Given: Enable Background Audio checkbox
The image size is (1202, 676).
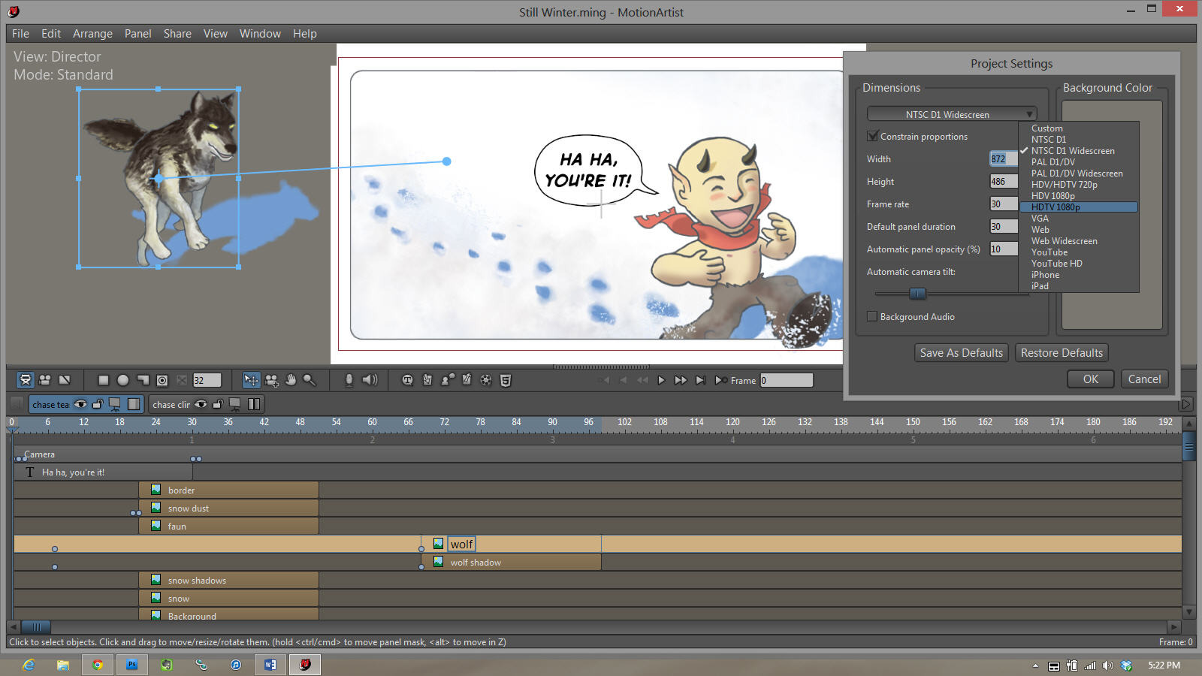Looking at the screenshot, I should (x=872, y=316).
